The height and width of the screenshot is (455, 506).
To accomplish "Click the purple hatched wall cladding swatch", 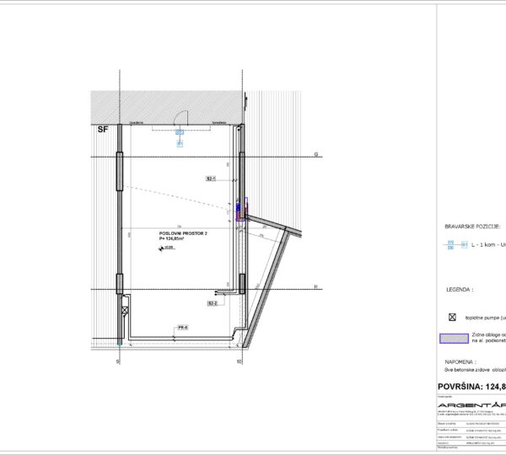I will [453, 340].
